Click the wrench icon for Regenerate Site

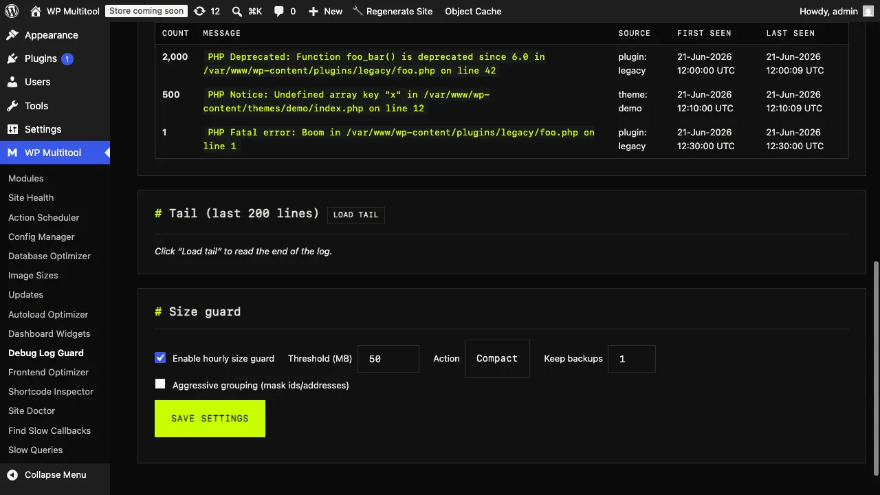[357, 11]
